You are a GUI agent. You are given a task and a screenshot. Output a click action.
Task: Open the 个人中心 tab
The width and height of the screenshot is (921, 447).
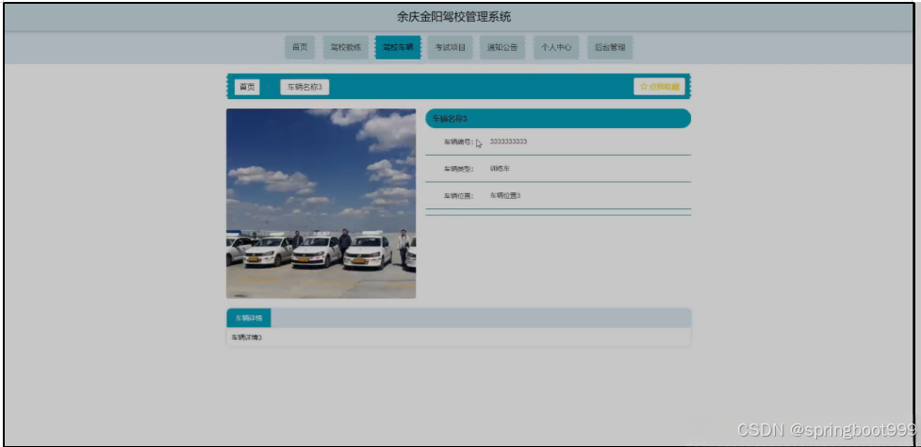tap(555, 47)
